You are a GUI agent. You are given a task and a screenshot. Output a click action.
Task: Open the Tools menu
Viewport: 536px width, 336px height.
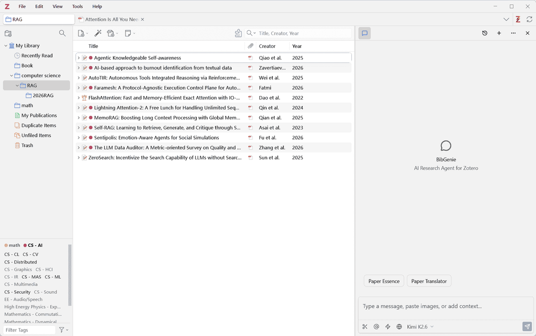[x=77, y=6]
